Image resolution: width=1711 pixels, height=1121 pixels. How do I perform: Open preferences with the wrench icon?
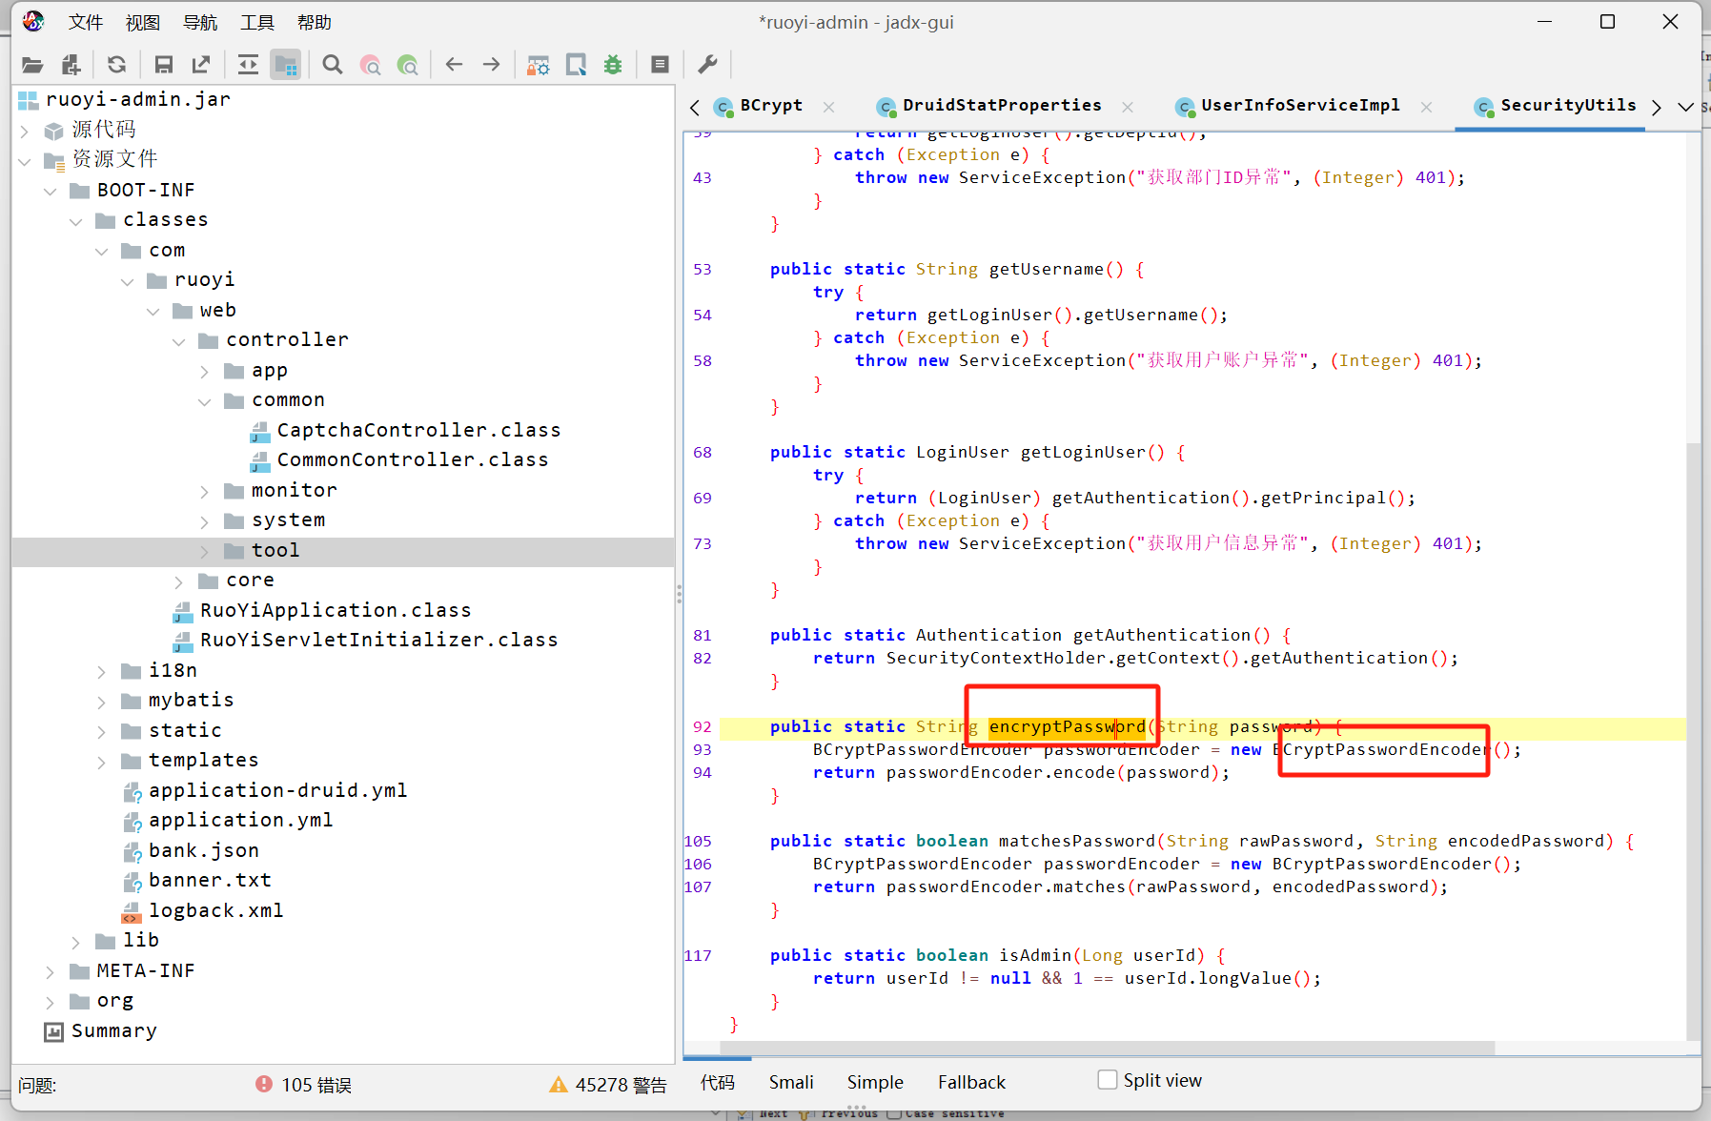tap(707, 65)
